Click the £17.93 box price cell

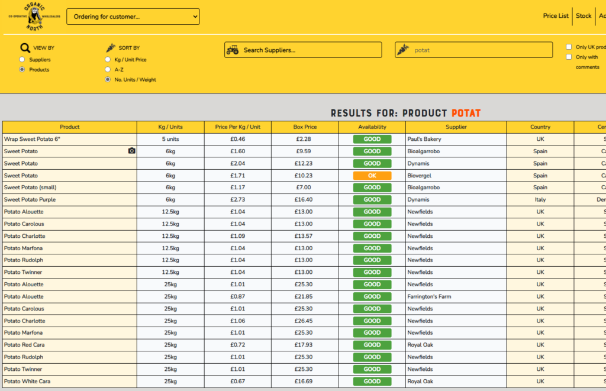pyautogui.click(x=304, y=345)
